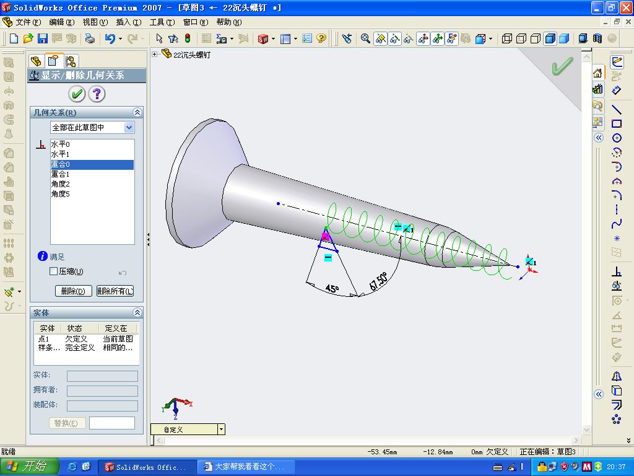The image size is (634, 476).
Task: Open the Undo history dropdown arrow
Action: 120,39
